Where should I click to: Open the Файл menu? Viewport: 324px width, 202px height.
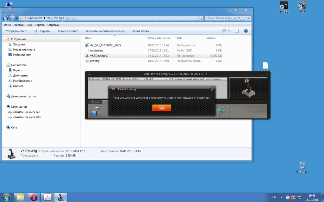point(7,25)
